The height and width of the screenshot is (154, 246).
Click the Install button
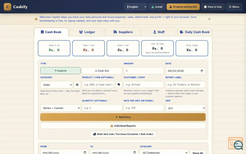coord(157,7)
